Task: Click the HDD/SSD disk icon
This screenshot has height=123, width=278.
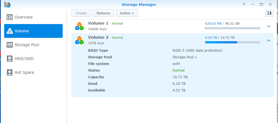Action: click(10, 59)
